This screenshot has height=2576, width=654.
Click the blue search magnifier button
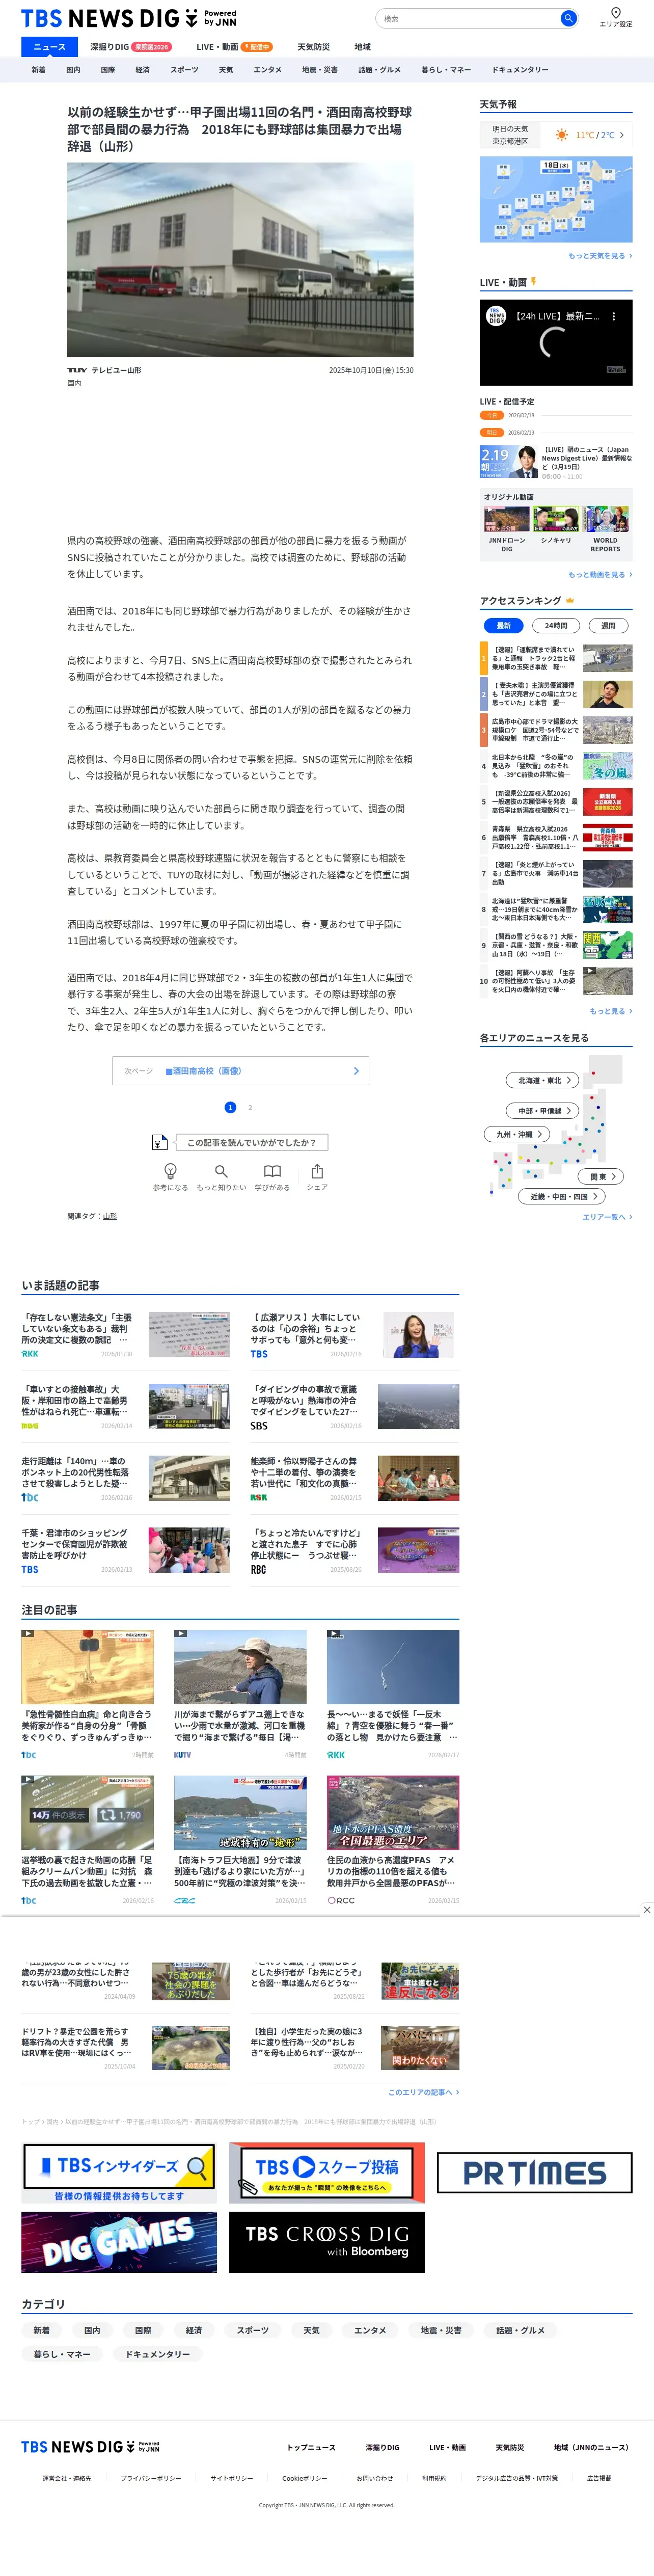pyautogui.click(x=567, y=18)
